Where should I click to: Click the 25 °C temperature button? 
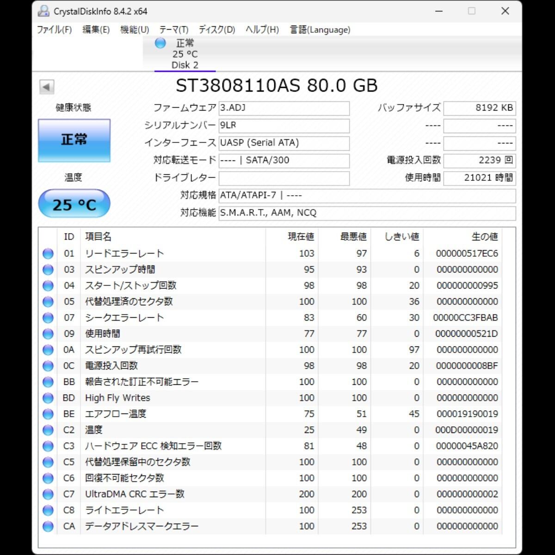click(x=74, y=204)
